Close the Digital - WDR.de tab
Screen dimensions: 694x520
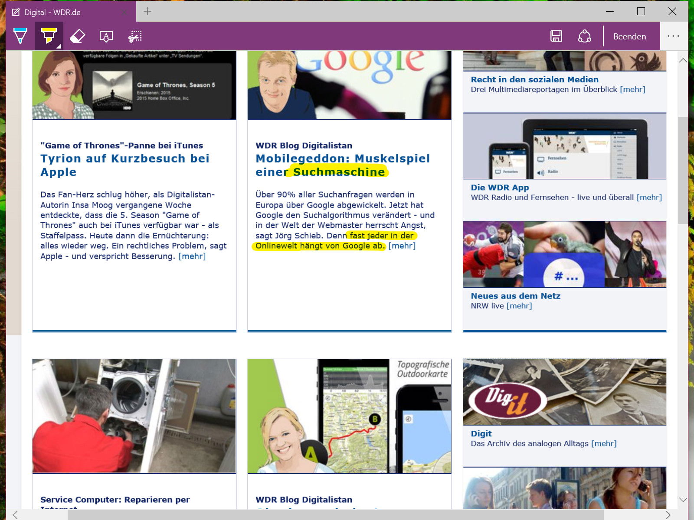click(125, 12)
